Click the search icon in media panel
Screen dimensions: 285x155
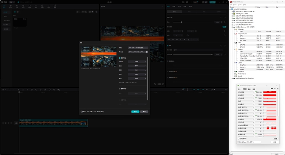point(96,12)
